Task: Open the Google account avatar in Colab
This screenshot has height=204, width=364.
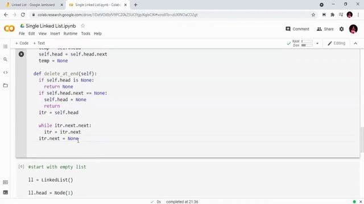Action: click(353, 29)
